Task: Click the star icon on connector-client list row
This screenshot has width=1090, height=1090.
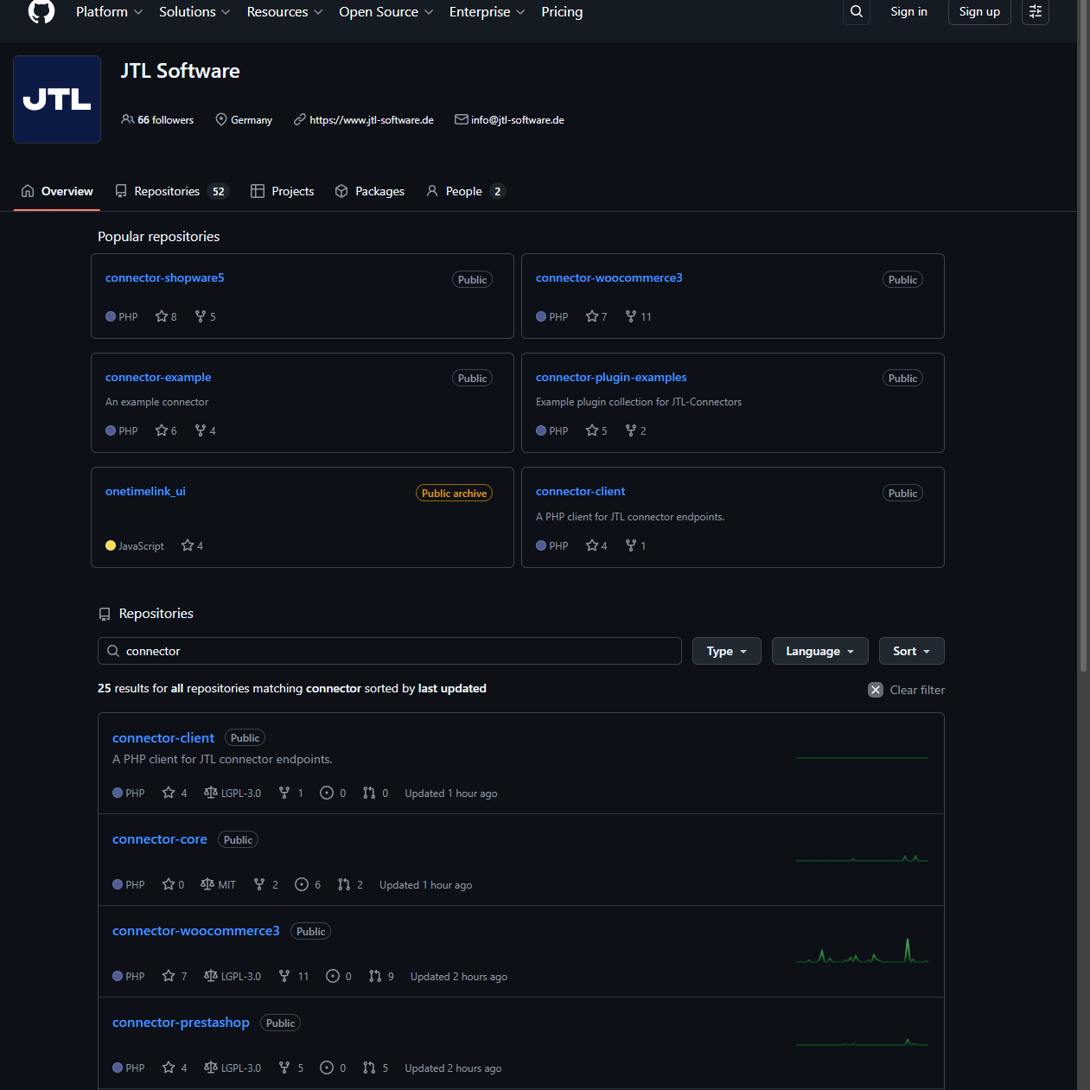Action: click(169, 793)
